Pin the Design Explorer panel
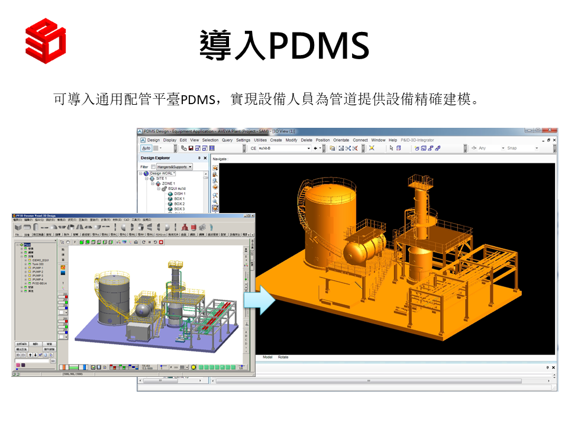The height and width of the screenshot is (426, 568). 199,158
